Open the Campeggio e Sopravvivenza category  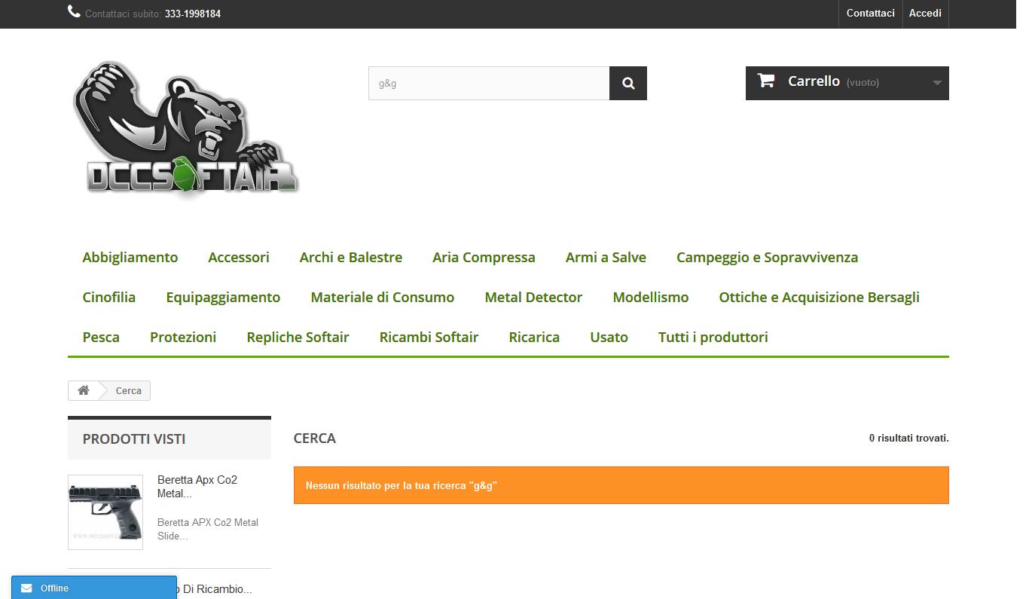point(767,257)
